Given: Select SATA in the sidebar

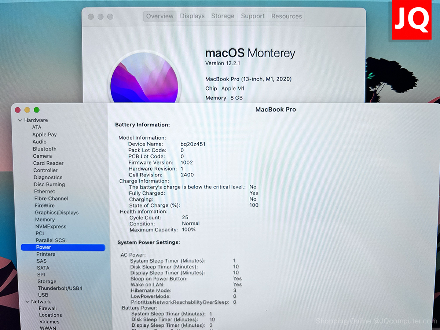Looking at the screenshot, I should click(43, 268).
